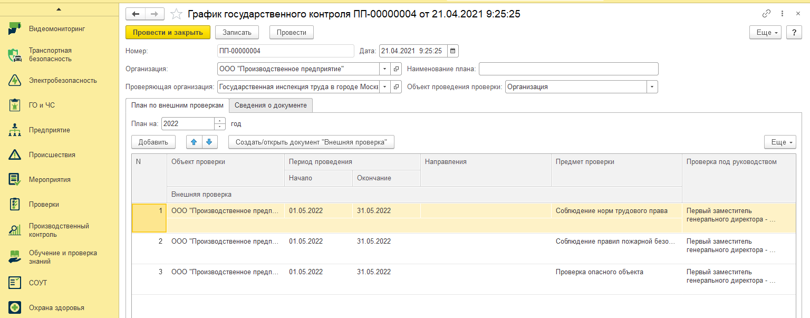Collapse sidebar with the top arrow
This screenshot has width=810, height=318.
pyautogui.click(x=59, y=9)
